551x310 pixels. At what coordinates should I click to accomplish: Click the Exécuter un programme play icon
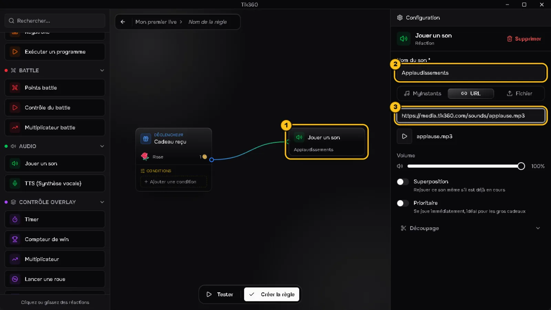pyautogui.click(x=15, y=52)
